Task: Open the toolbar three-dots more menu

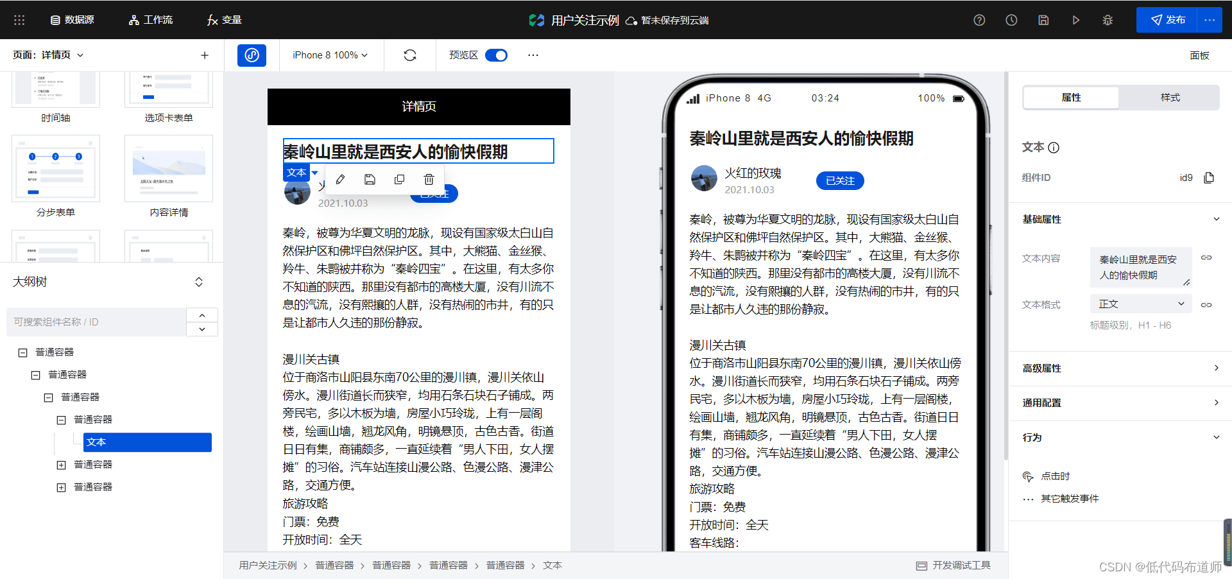Action: [x=533, y=55]
